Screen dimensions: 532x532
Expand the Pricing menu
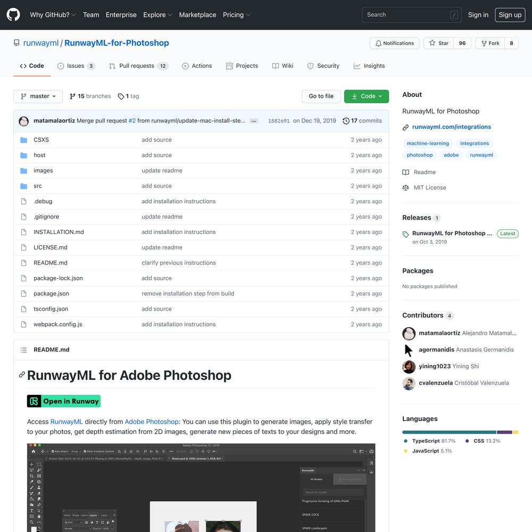coord(237,15)
